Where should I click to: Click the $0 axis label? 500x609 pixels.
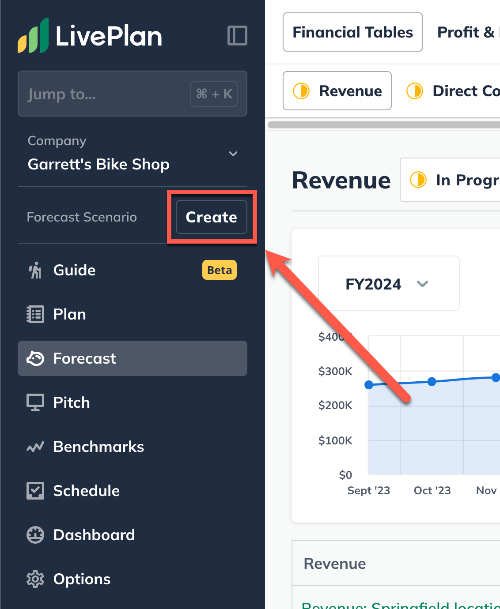click(345, 475)
